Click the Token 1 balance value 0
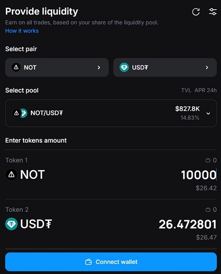Screen dimensions: 221x274 [x=215, y=160]
